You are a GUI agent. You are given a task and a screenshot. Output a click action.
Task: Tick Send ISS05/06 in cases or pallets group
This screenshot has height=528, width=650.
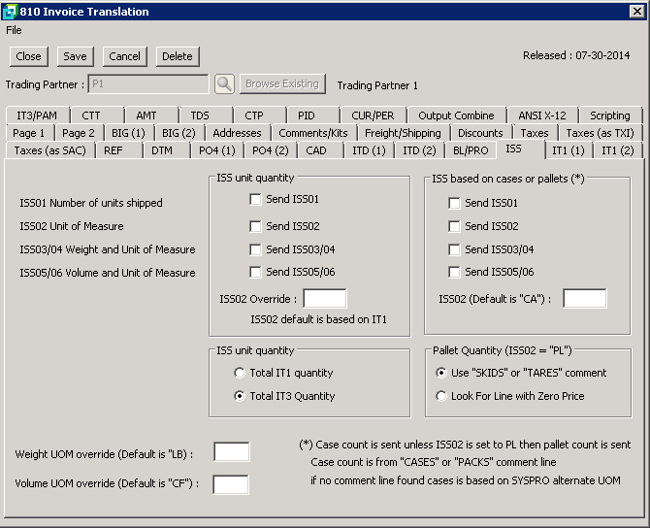[x=454, y=273]
